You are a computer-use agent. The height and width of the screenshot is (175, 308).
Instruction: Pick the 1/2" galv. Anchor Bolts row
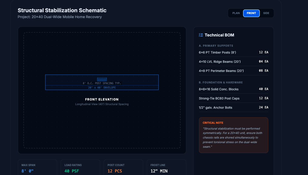tap(233, 107)
